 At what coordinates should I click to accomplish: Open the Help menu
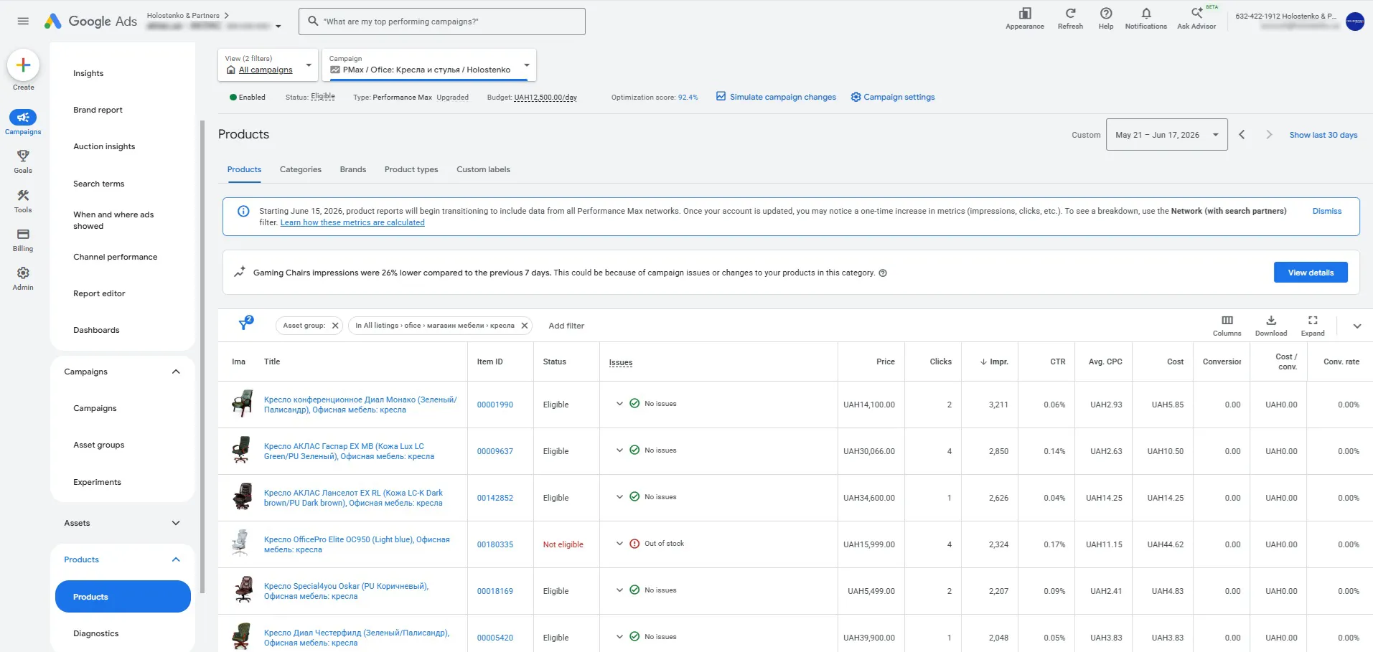[1106, 19]
